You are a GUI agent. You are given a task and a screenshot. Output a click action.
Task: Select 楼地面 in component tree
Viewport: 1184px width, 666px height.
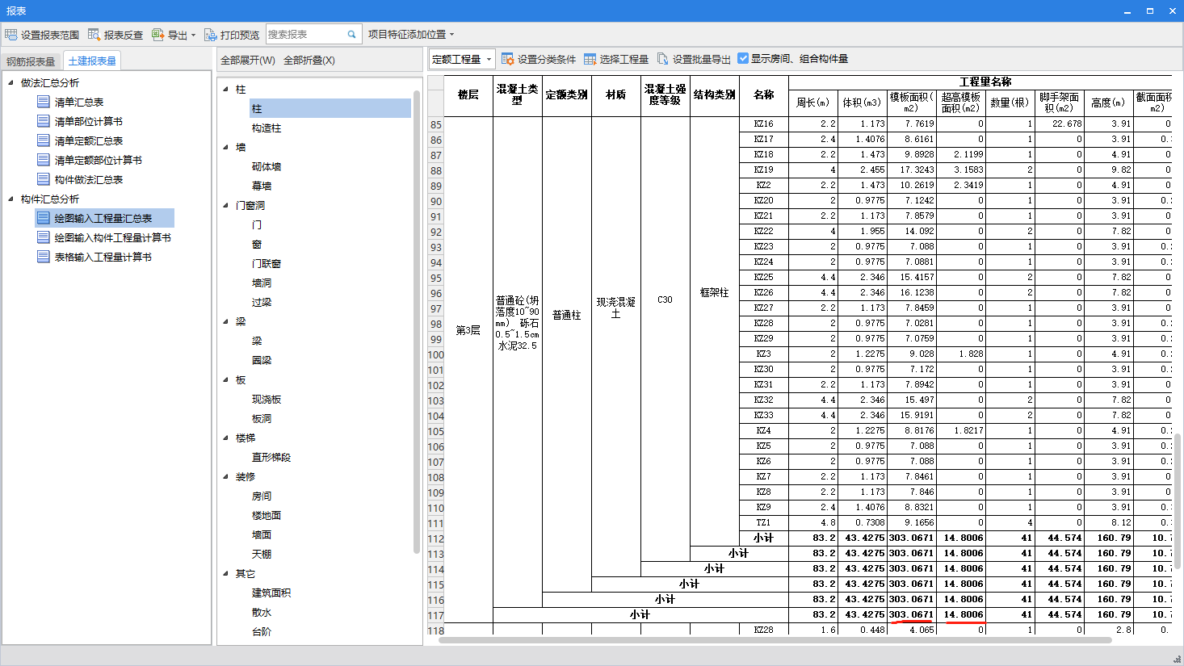pyautogui.click(x=267, y=515)
